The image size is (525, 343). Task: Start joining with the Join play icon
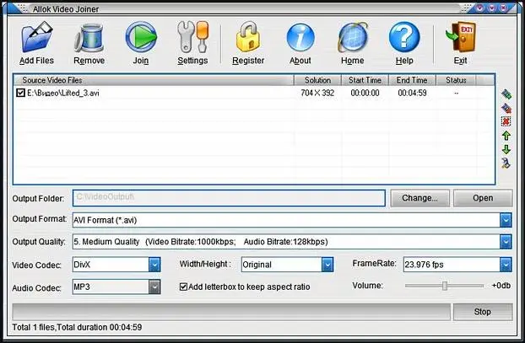coord(141,37)
